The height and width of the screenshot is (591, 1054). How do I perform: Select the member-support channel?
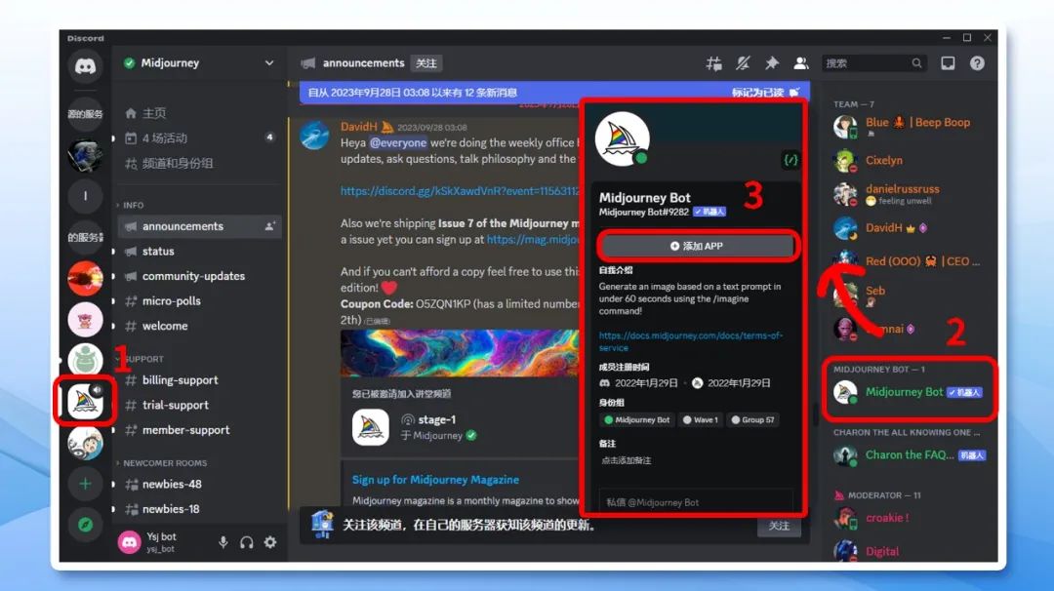(200, 430)
